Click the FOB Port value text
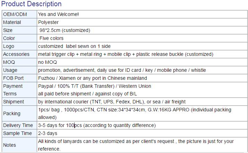Viewport: 248px width, 153px height. 93,78
